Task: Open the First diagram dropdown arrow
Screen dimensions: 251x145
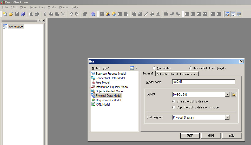Action: [x=227, y=117]
